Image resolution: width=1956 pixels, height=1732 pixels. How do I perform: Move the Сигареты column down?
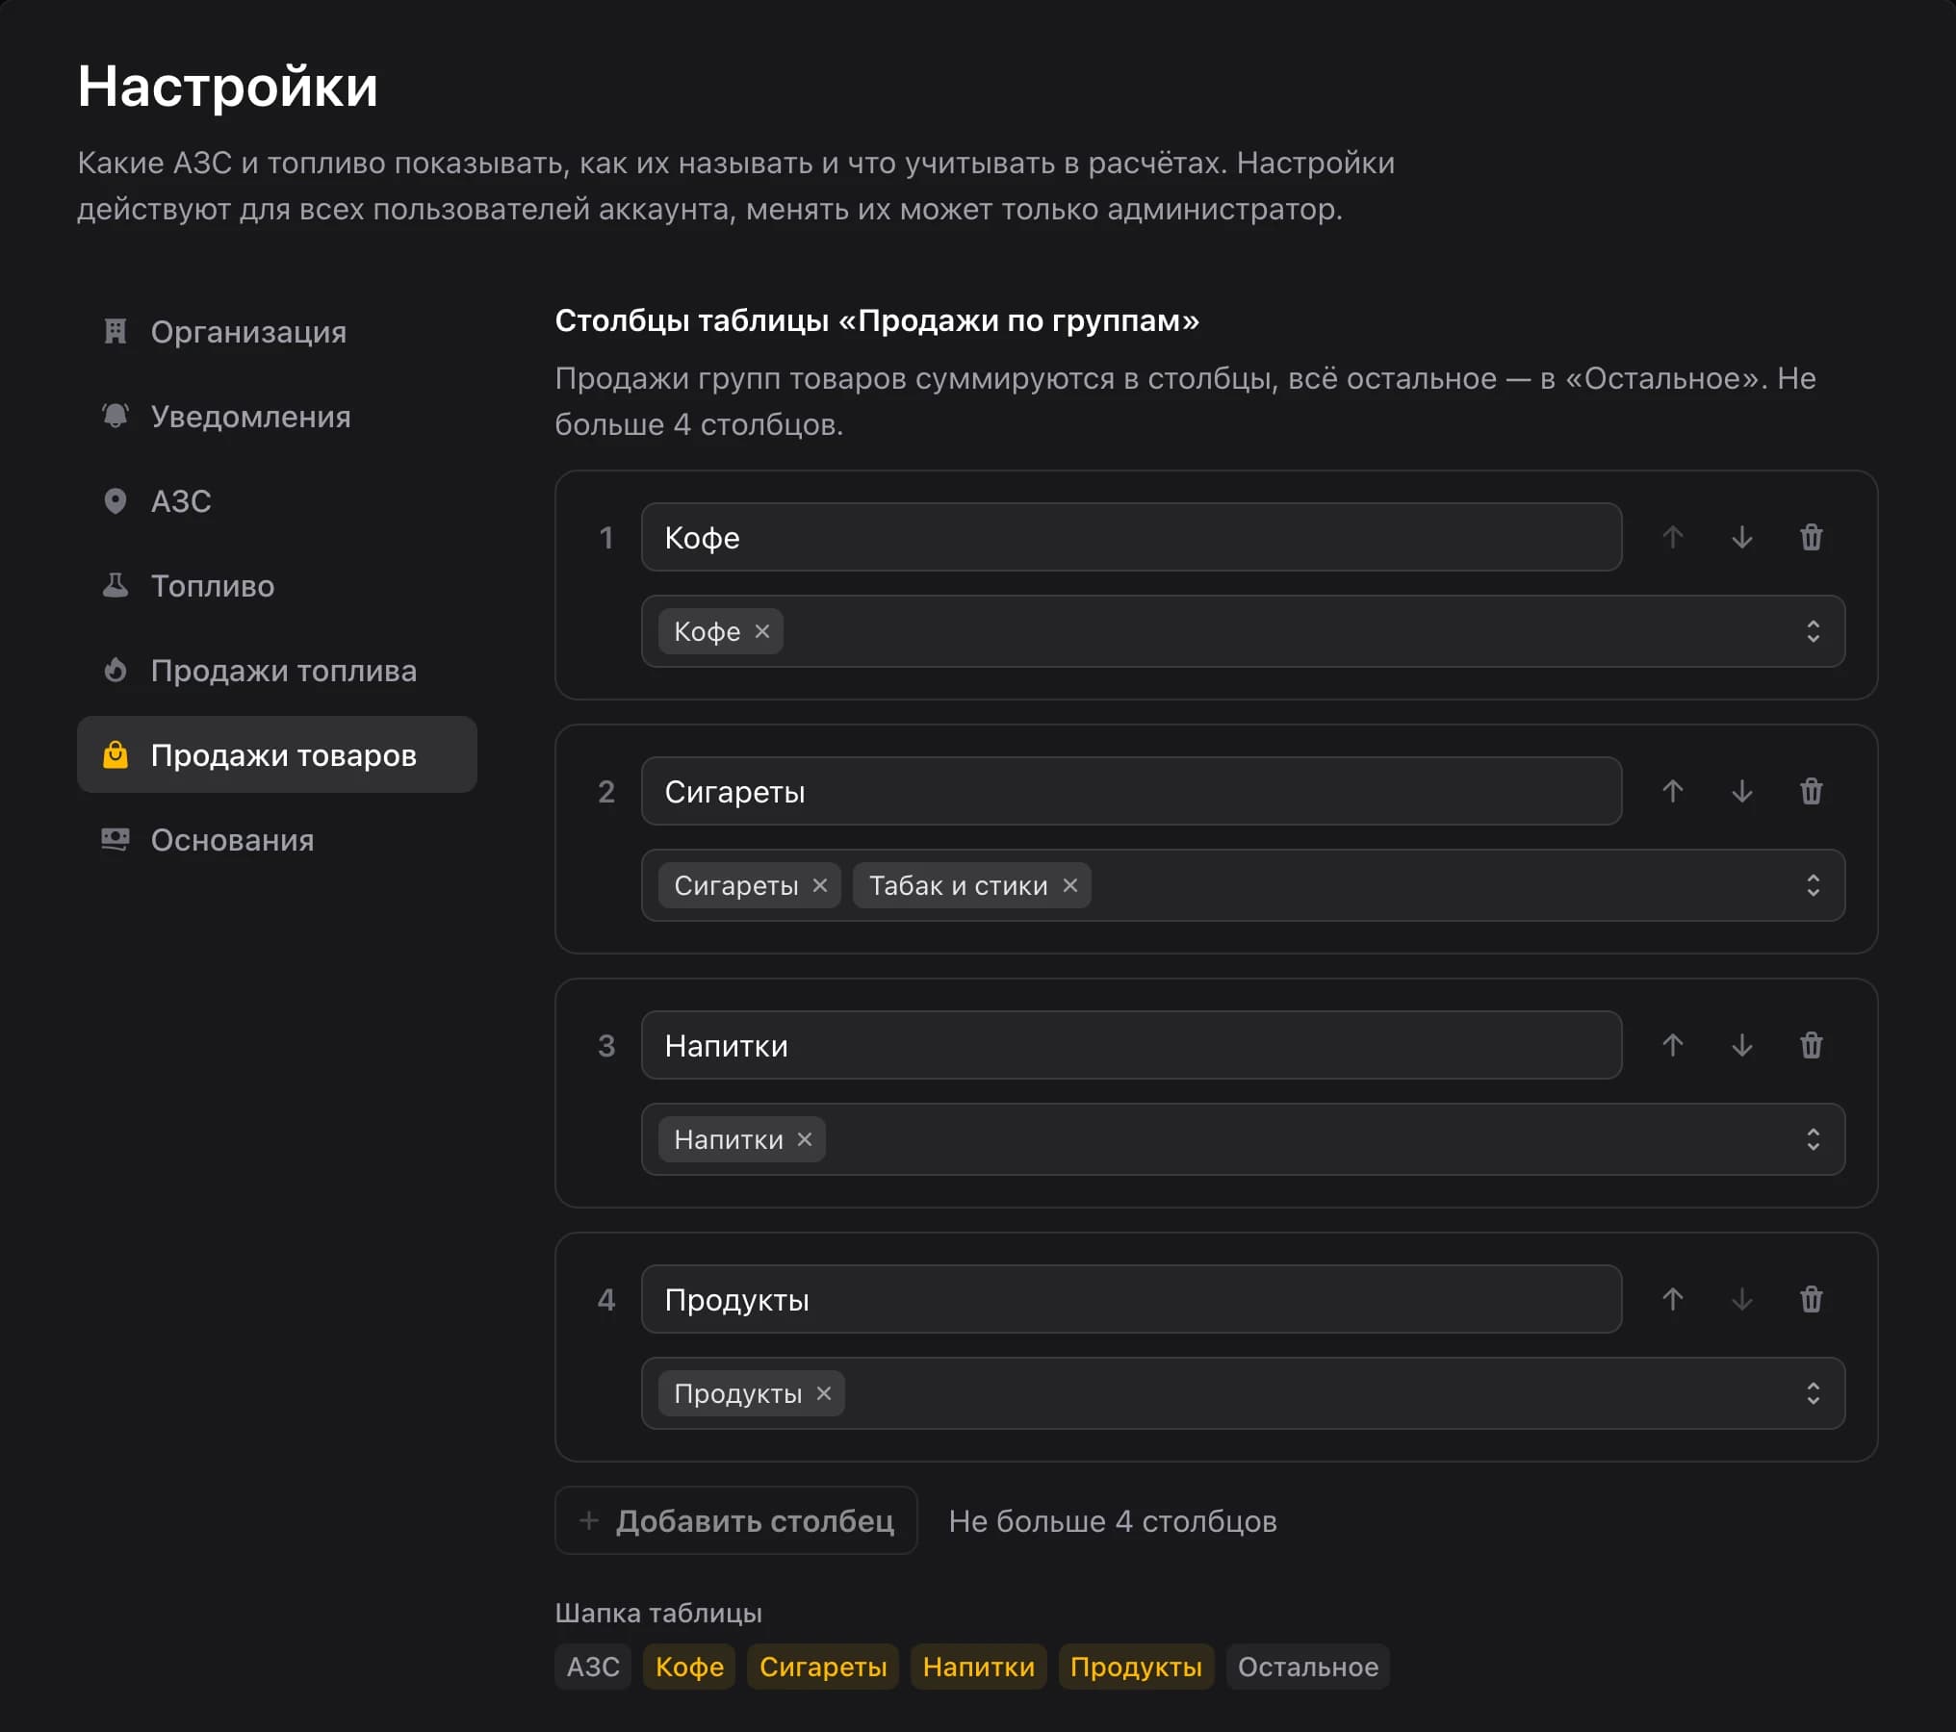1741,791
